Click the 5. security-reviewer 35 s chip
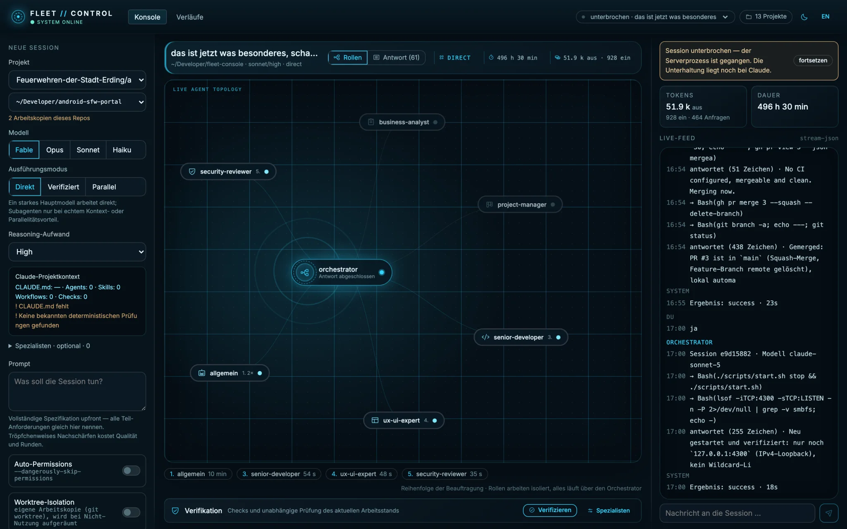 [x=445, y=474]
